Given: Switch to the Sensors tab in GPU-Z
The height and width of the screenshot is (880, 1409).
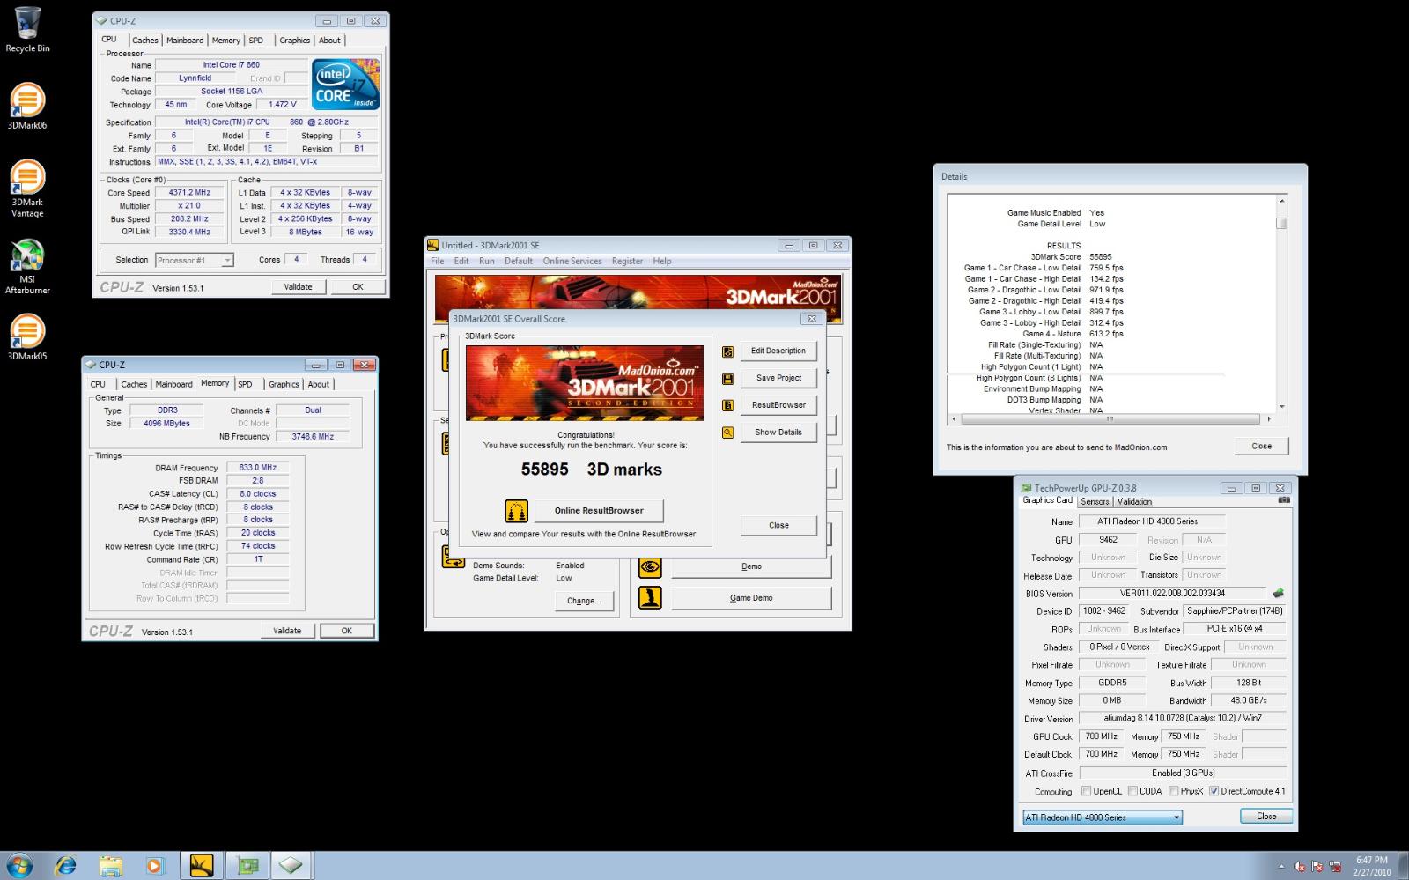Looking at the screenshot, I should pos(1095,501).
